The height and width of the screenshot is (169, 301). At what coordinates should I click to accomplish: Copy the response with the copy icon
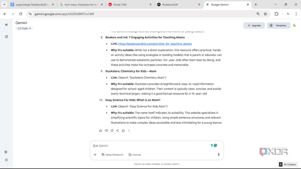123,131
